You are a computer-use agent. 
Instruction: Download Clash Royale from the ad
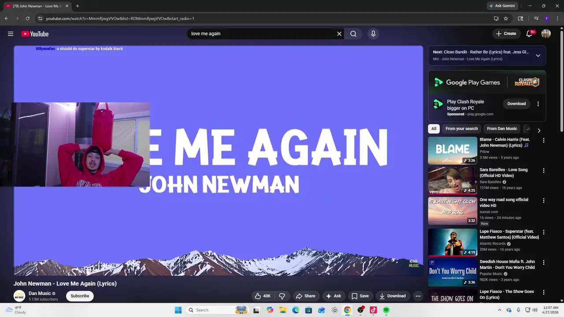516,104
